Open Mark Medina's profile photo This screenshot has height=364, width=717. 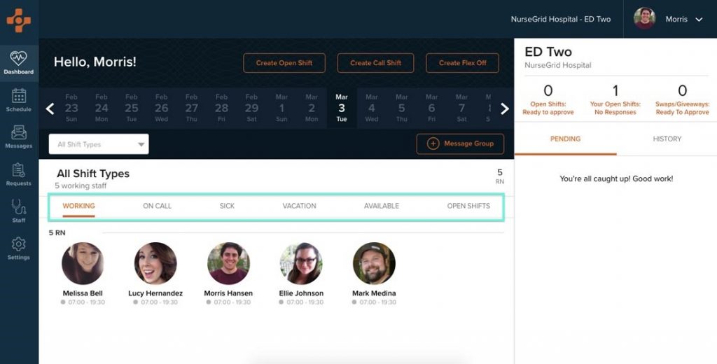pyautogui.click(x=374, y=263)
